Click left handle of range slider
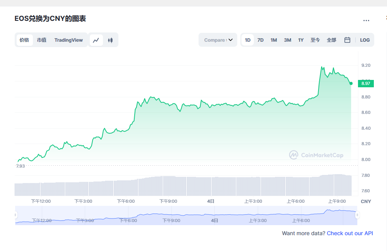 click(x=15, y=215)
